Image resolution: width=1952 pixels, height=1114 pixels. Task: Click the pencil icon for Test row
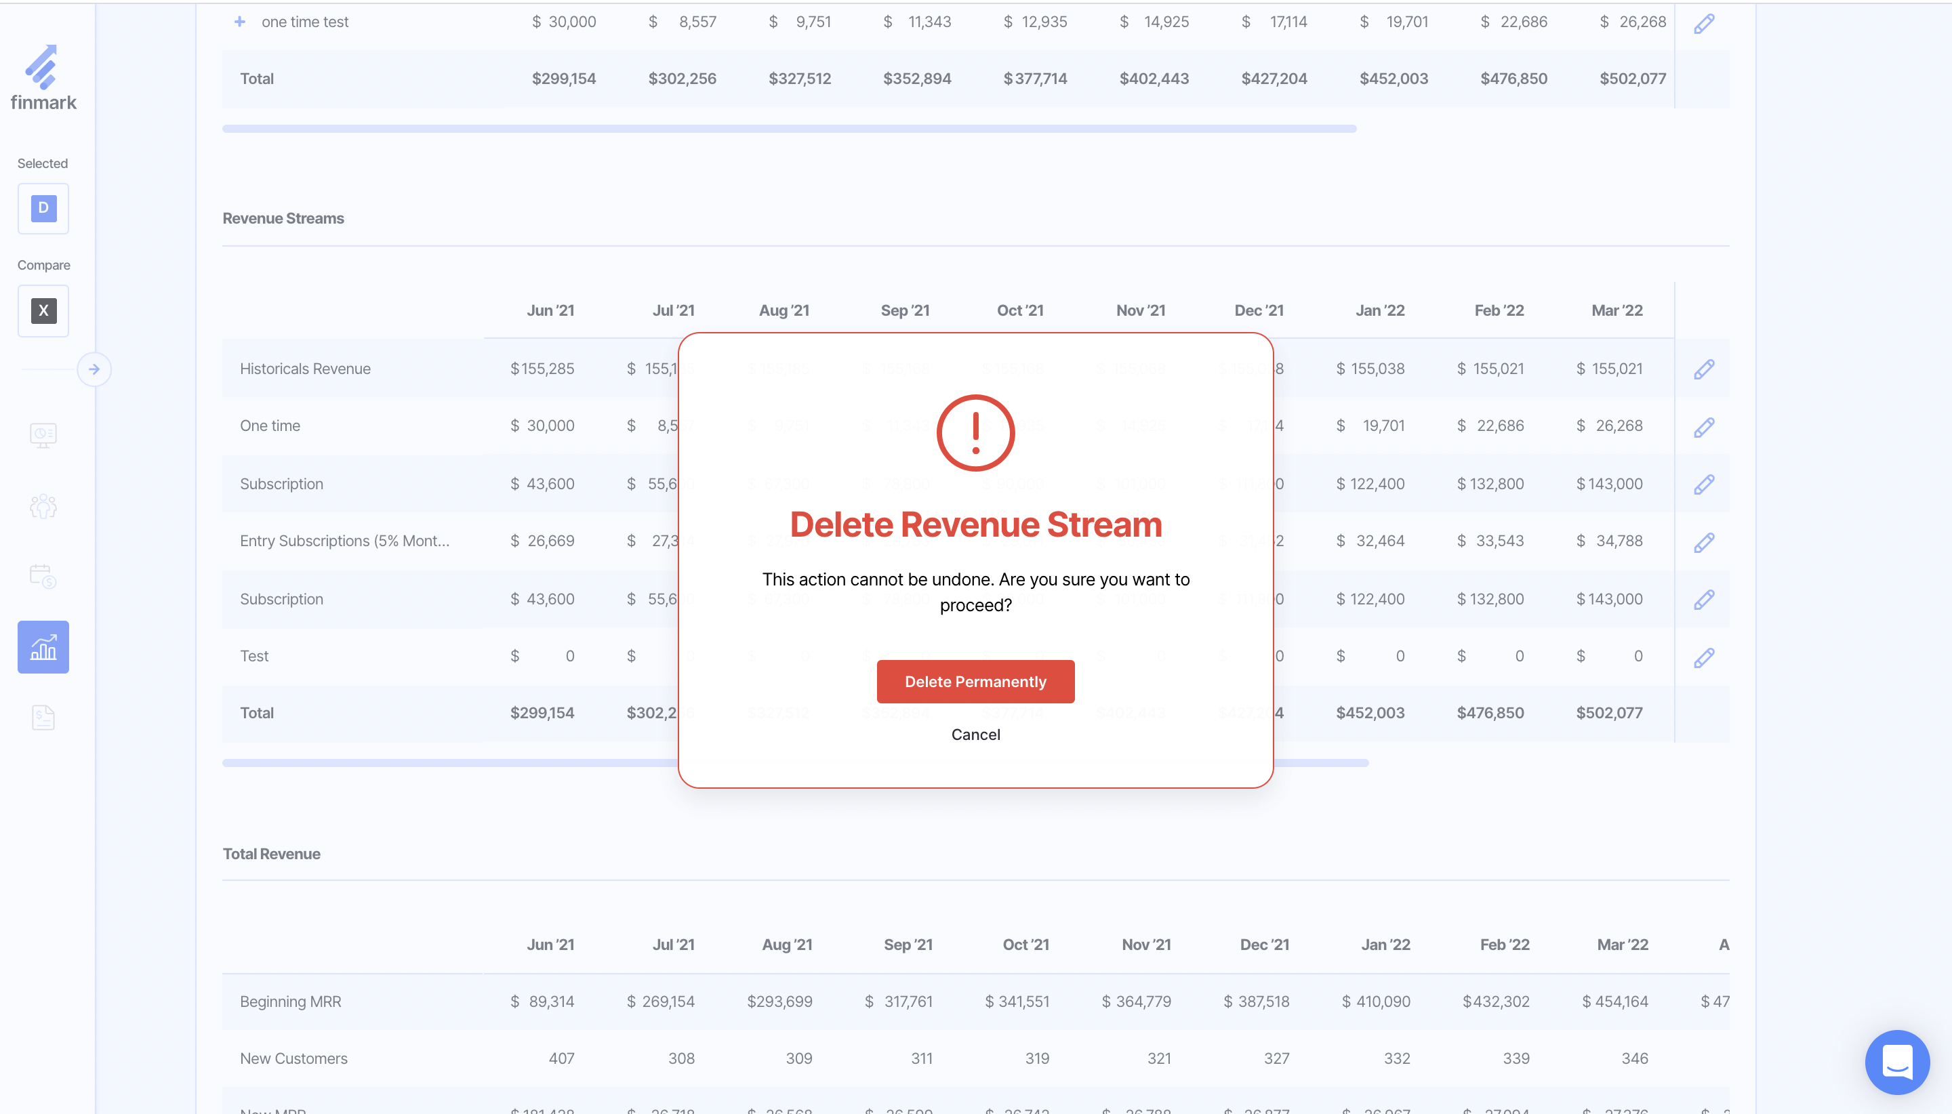tap(1703, 657)
